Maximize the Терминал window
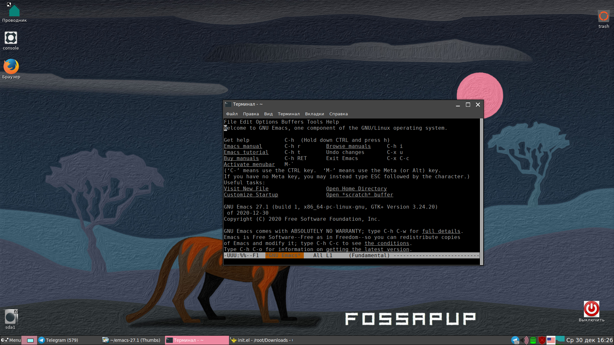The image size is (614, 345). point(468,105)
